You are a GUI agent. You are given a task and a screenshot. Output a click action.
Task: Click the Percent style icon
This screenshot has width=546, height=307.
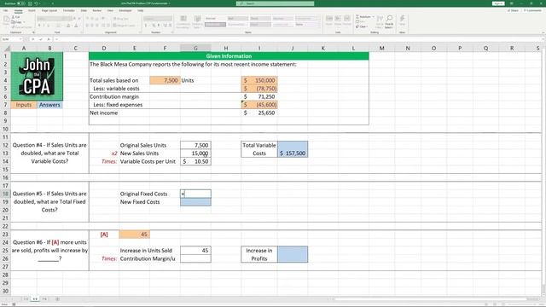click(x=154, y=26)
